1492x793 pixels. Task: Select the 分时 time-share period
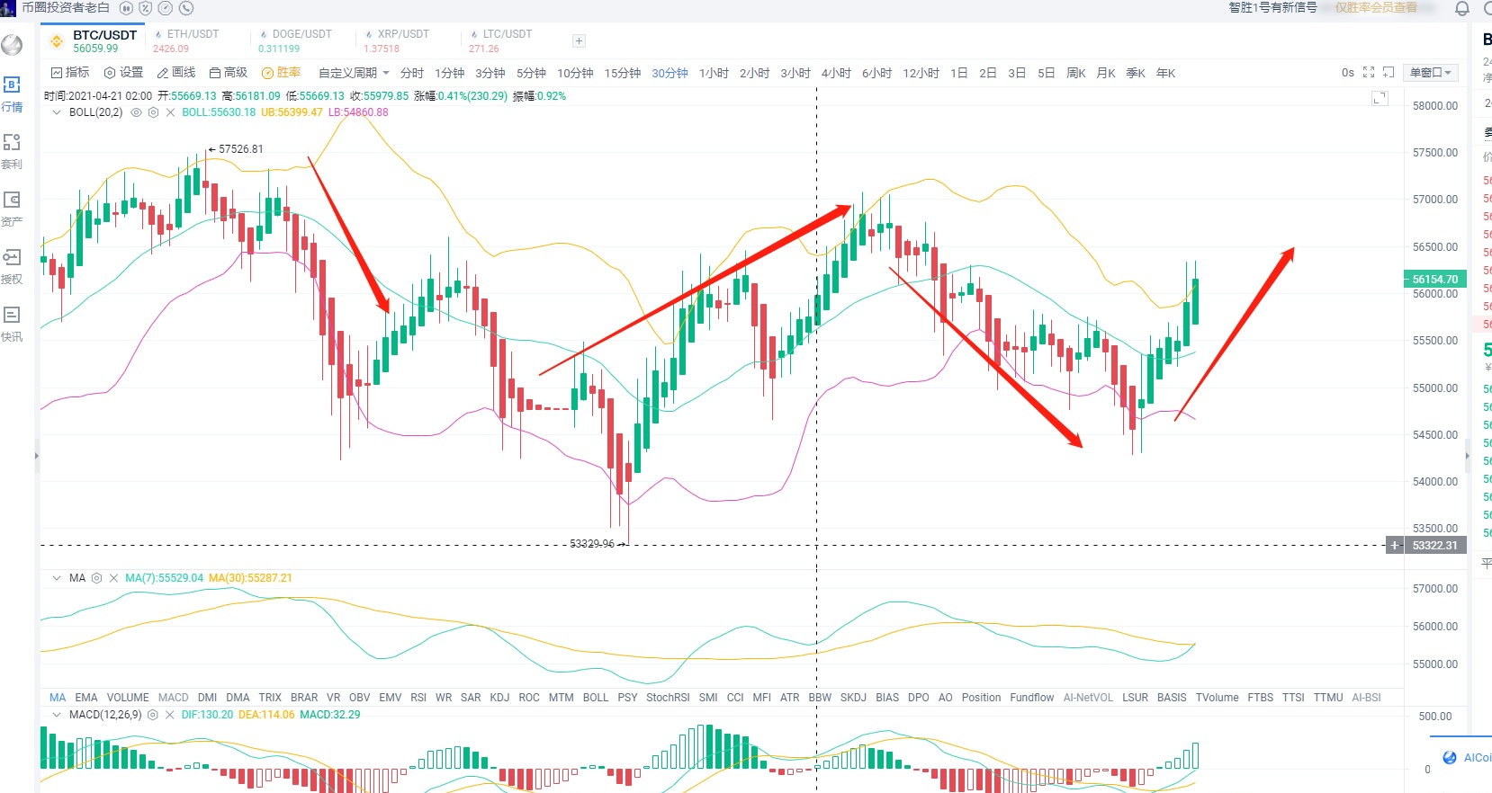pos(412,73)
